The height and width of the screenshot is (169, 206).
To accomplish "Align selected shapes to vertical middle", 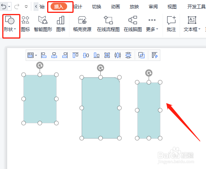I will (86, 55).
